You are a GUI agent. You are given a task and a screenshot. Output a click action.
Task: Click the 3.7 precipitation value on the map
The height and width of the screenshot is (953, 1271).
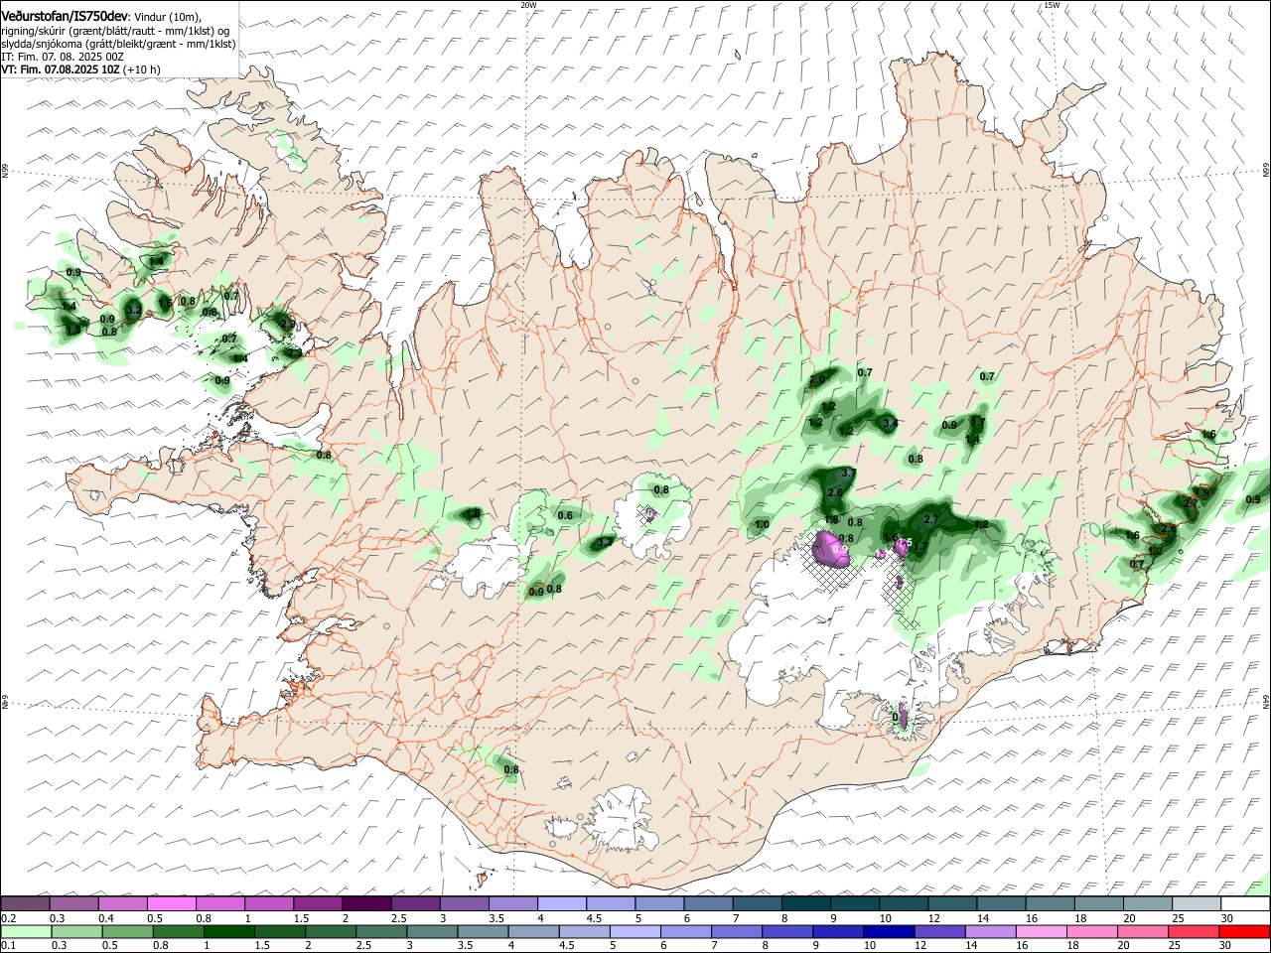[x=848, y=473]
